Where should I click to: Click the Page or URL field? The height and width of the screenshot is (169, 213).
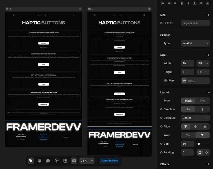195,23
